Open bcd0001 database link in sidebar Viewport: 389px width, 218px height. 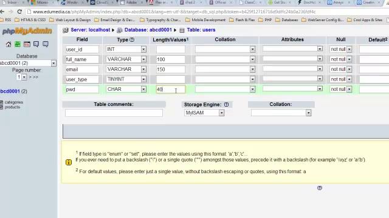[x=10, y=91]
